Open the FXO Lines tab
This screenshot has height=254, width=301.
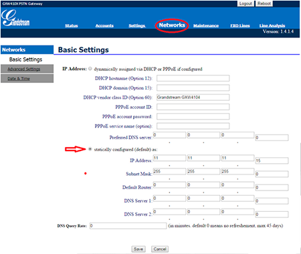[240, 25]
